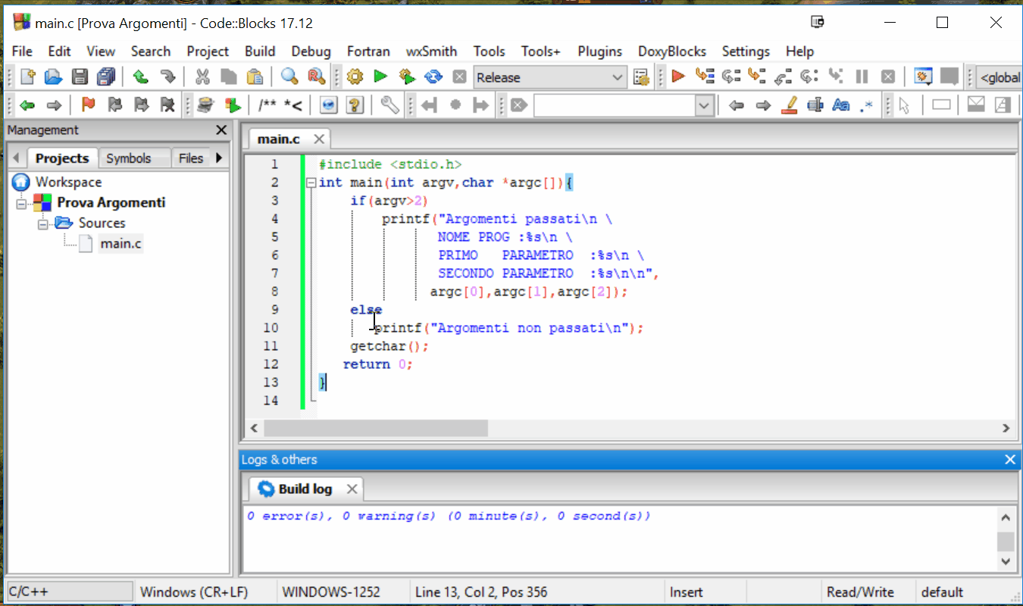Click the Replace icon in toolbar
1023x606 pixels.
click(x=316, y=77)
